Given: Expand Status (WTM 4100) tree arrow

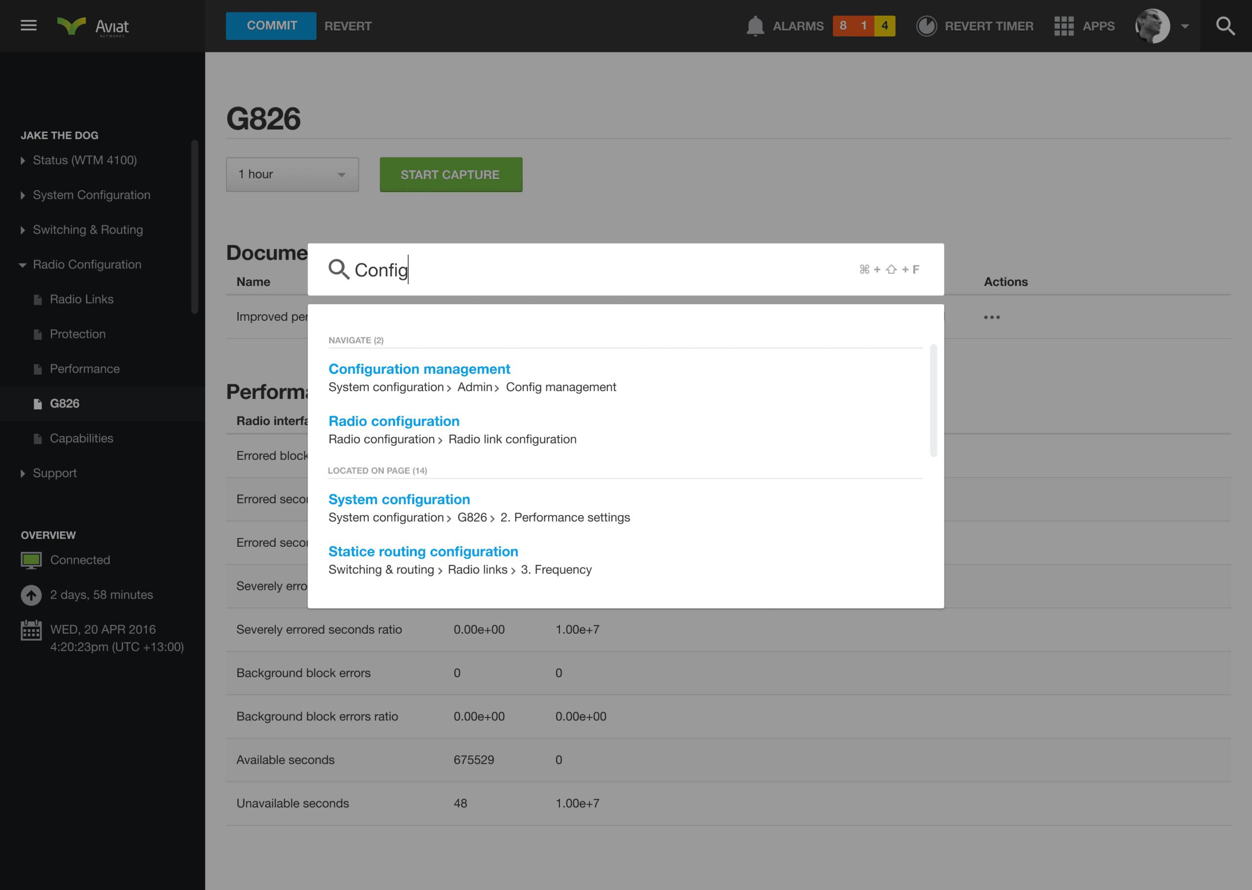Looking at the screenshot, I should tap(22, 160).
